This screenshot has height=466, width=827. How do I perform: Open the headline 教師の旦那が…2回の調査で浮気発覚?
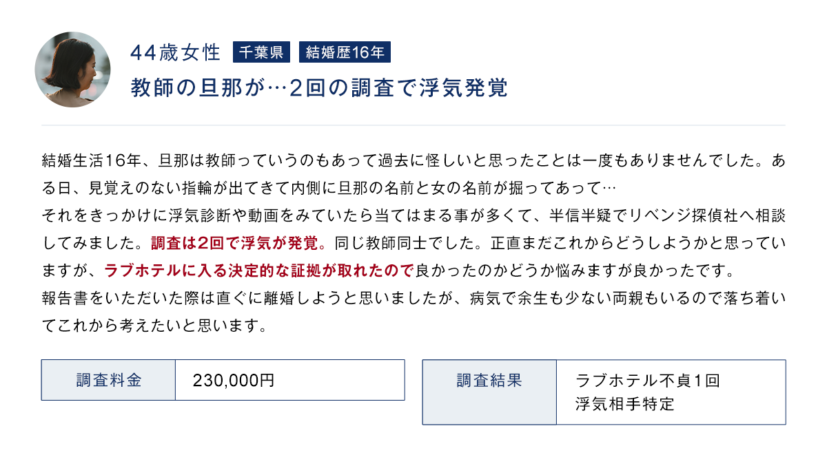tap(319, 88)
